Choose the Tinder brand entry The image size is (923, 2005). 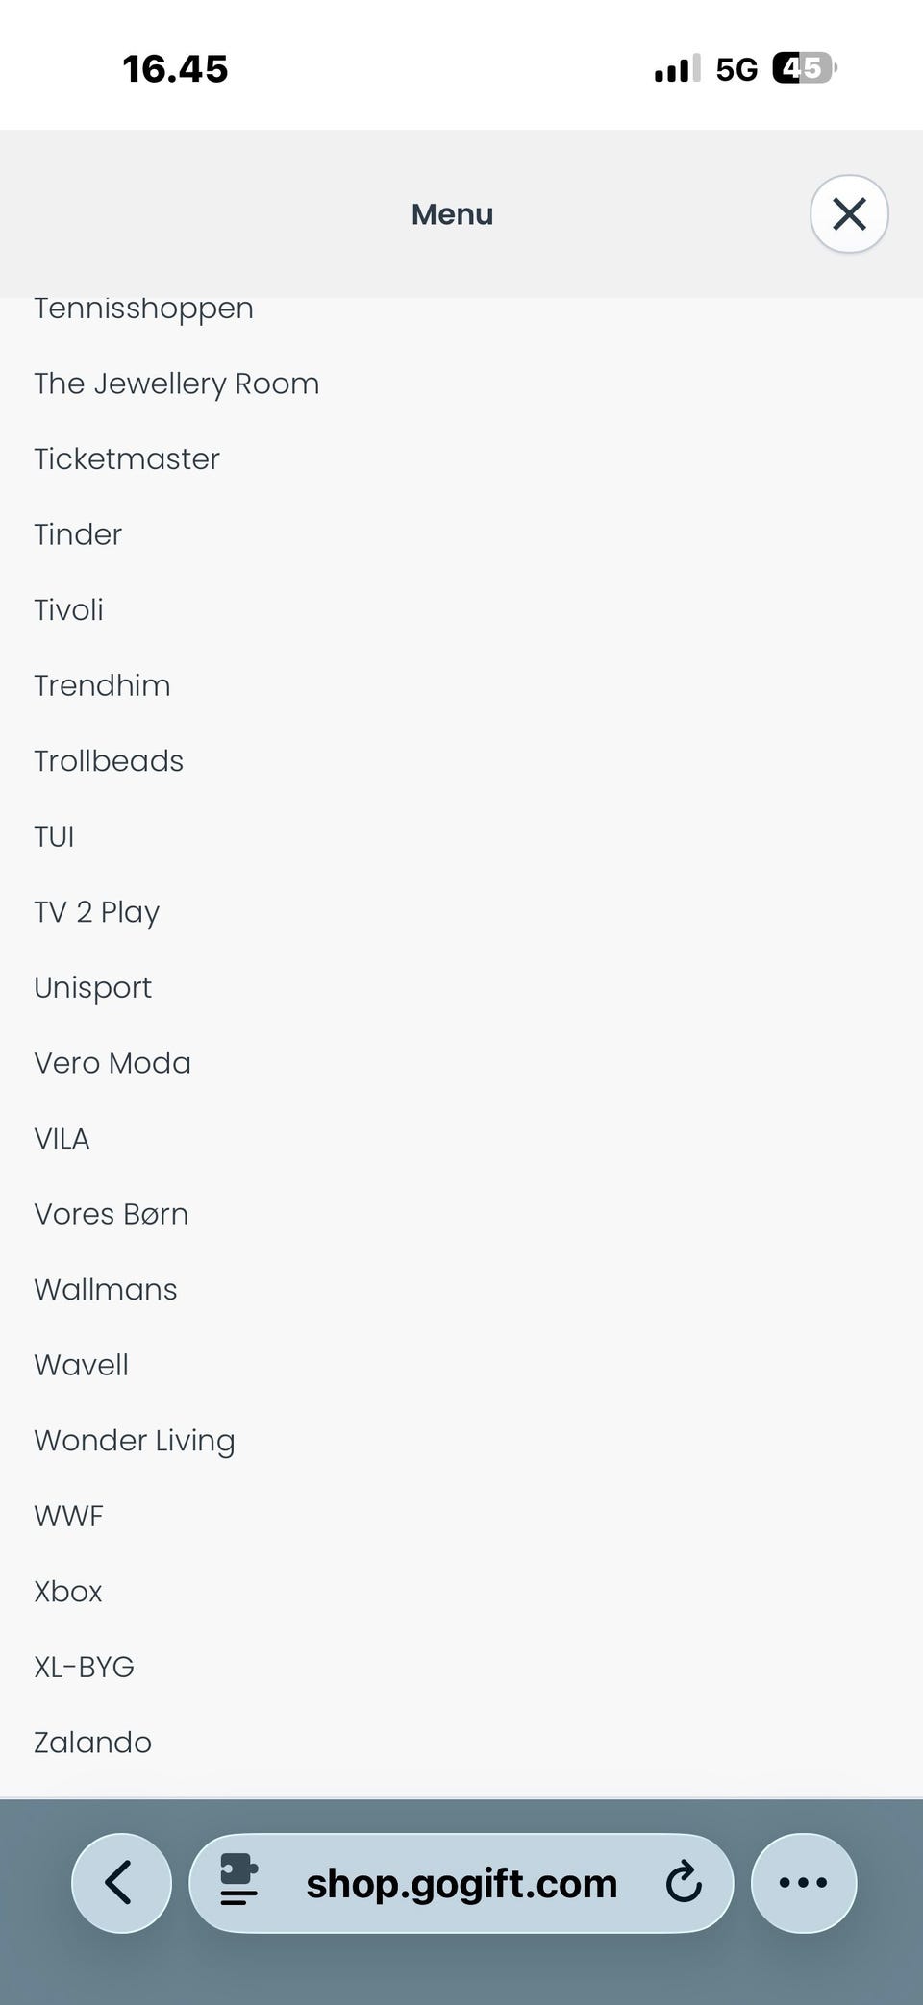coord(78,534)
